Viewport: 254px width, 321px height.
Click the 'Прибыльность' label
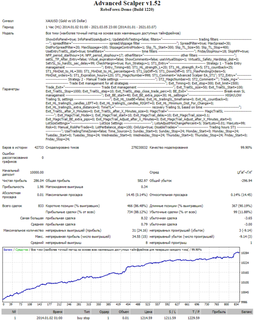point(13,187)
